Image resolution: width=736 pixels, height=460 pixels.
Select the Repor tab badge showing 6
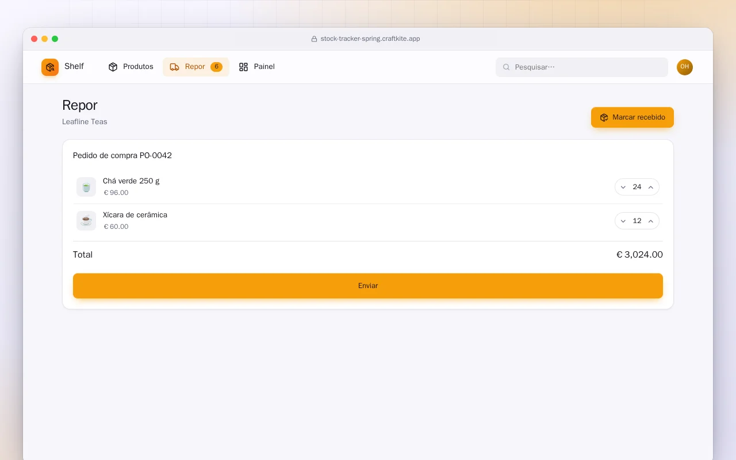pyautogui.click(x=216, y=67)
